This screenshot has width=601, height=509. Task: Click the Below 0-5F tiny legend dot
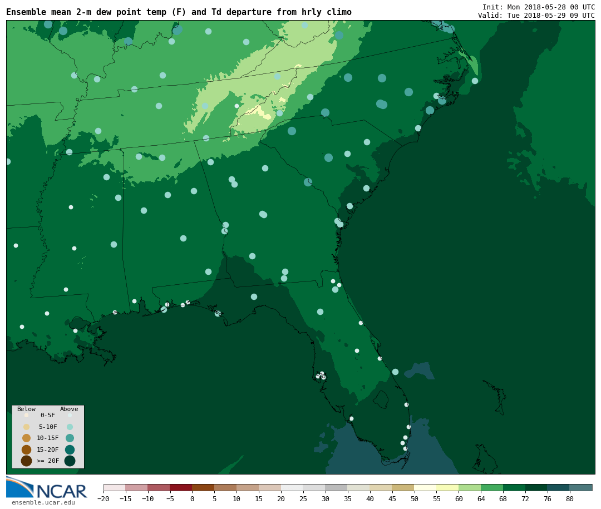coord(27,415)
